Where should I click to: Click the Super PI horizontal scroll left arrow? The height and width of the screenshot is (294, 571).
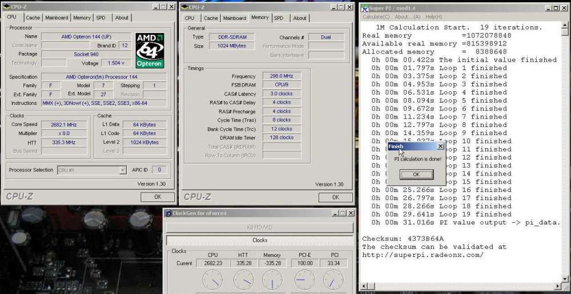(364, 287)
